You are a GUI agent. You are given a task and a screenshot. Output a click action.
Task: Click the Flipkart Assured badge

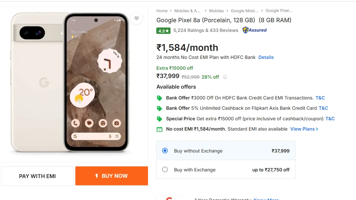click(254, 30)
